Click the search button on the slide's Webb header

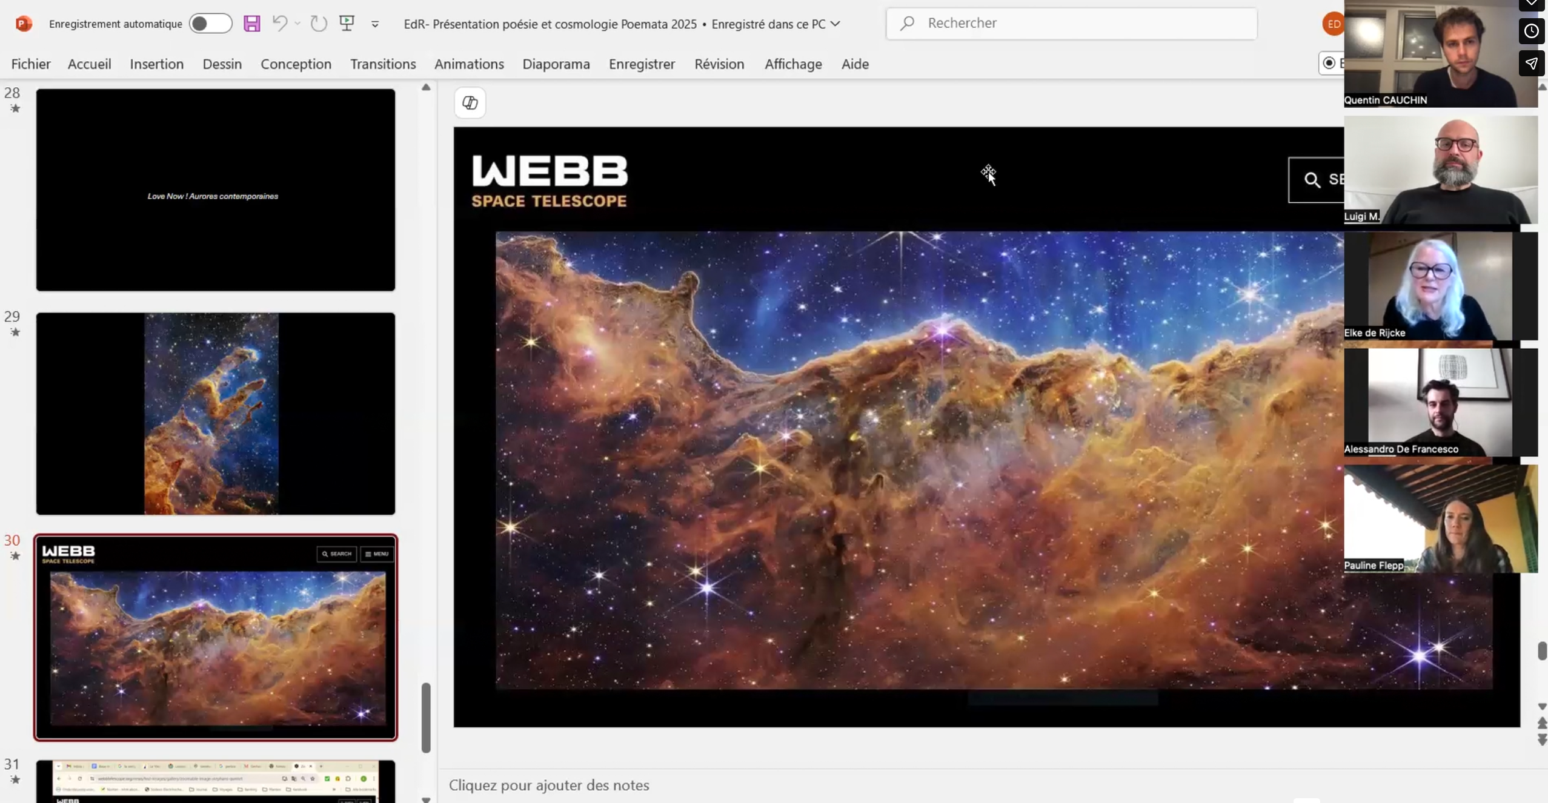point(1316,179)
